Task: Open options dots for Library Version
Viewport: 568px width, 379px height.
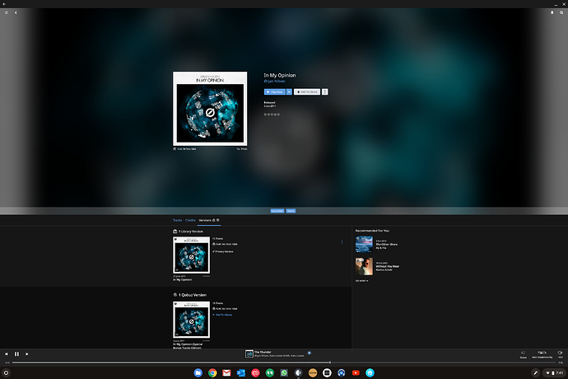Action: point(342,242)
